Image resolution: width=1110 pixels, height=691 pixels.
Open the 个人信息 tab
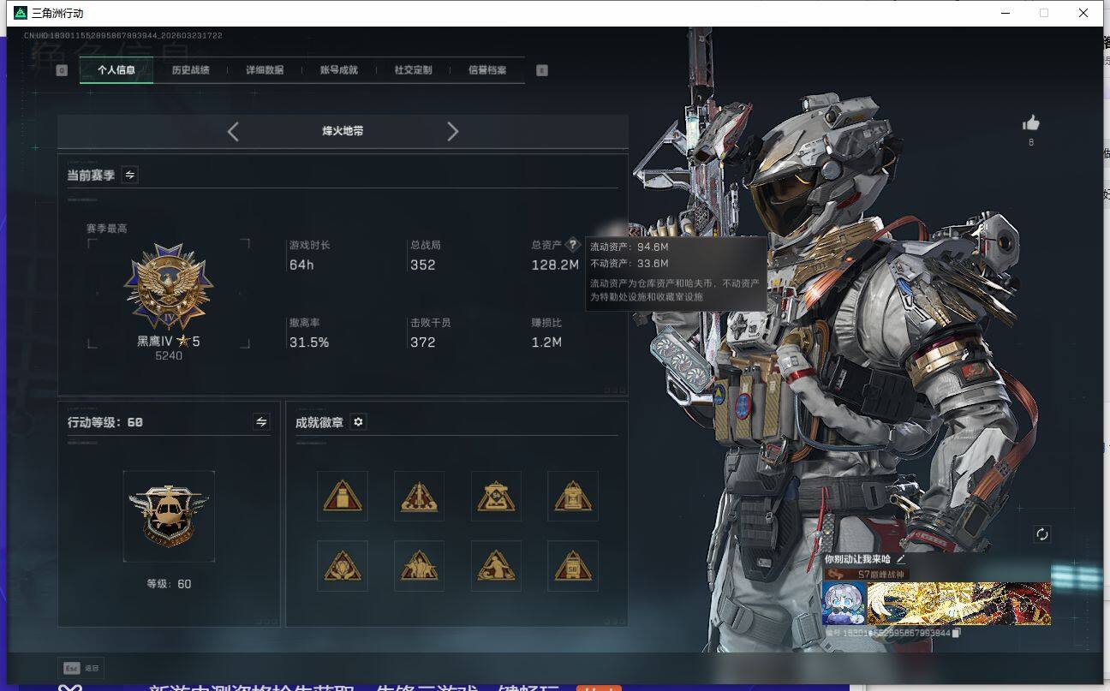click(x=116, y=70)
